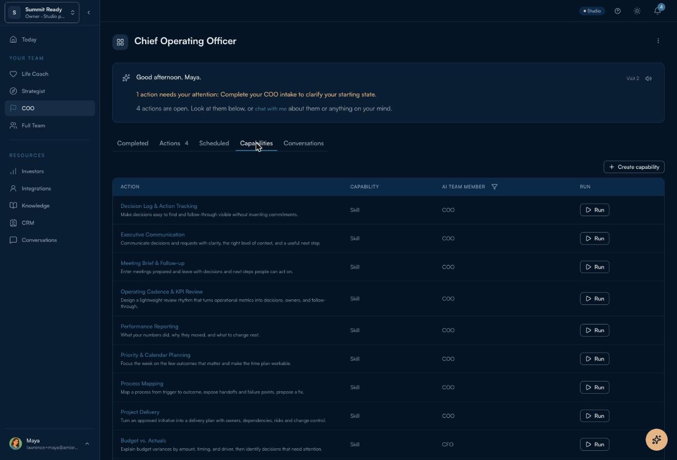Toggle the greeting audio speaker icon
677x460 pixels.
(649, 79)
